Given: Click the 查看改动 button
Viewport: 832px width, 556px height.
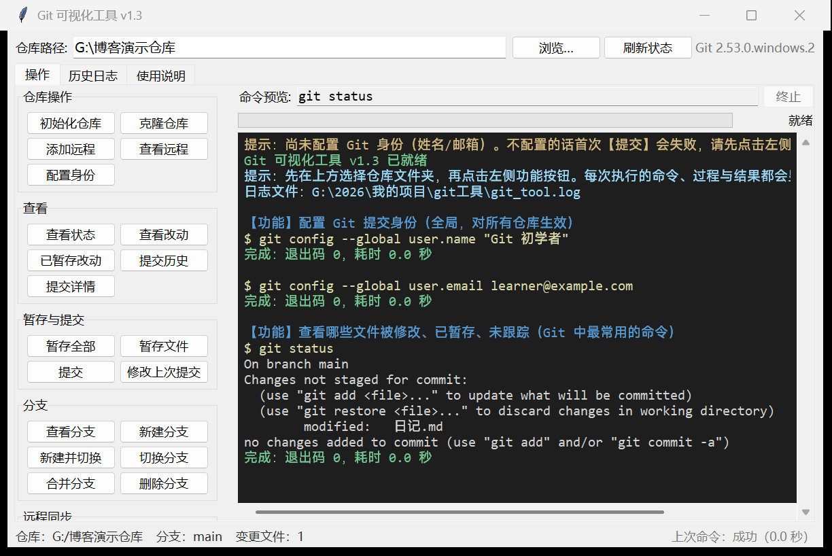Looking at the screenshot, I should [x=164, y=235].
